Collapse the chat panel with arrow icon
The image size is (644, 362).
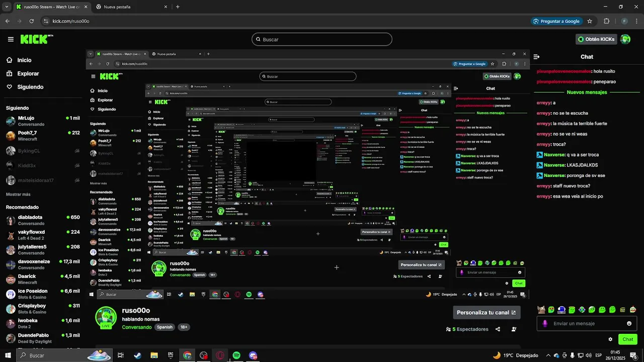tap(537, 57)
